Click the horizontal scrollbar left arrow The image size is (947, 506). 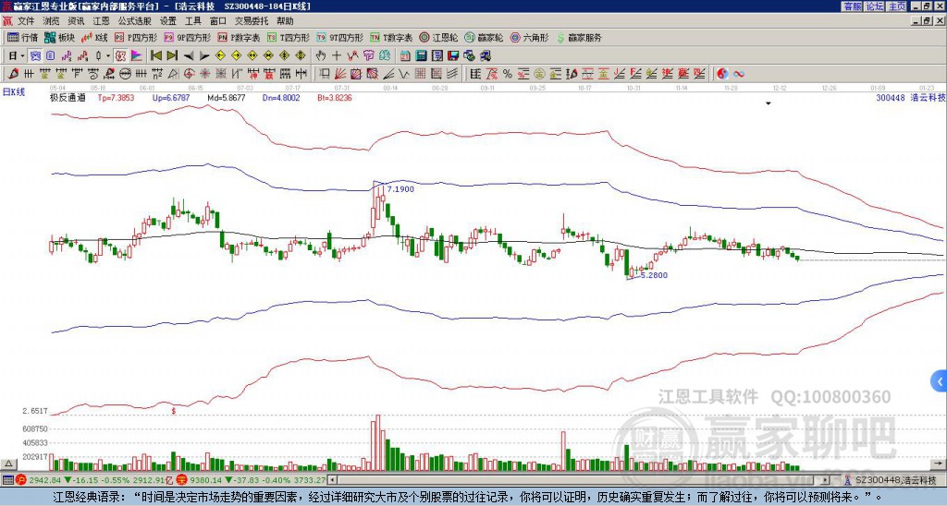[333, 480]
